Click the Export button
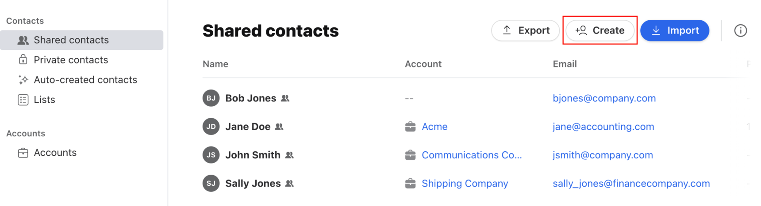This screenshot has width=761, height=206. coord(525,30)
